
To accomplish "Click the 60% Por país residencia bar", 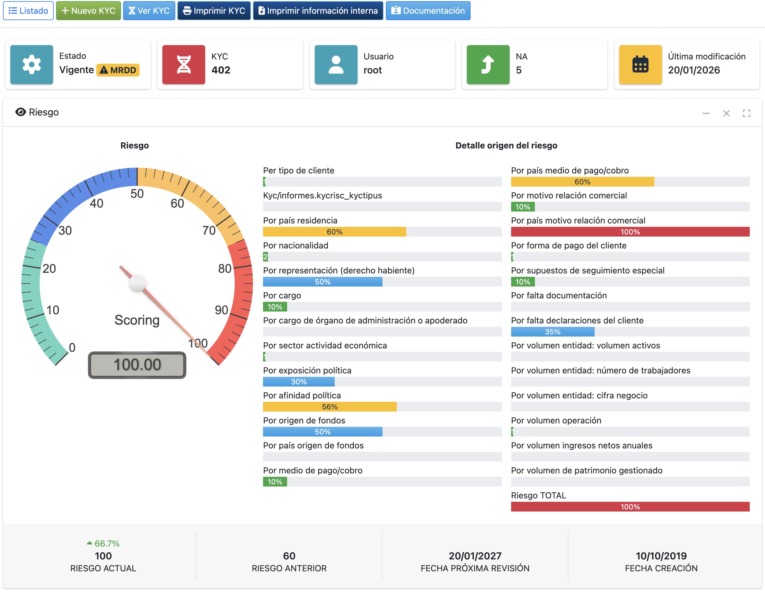I will [x=335, y=232].
